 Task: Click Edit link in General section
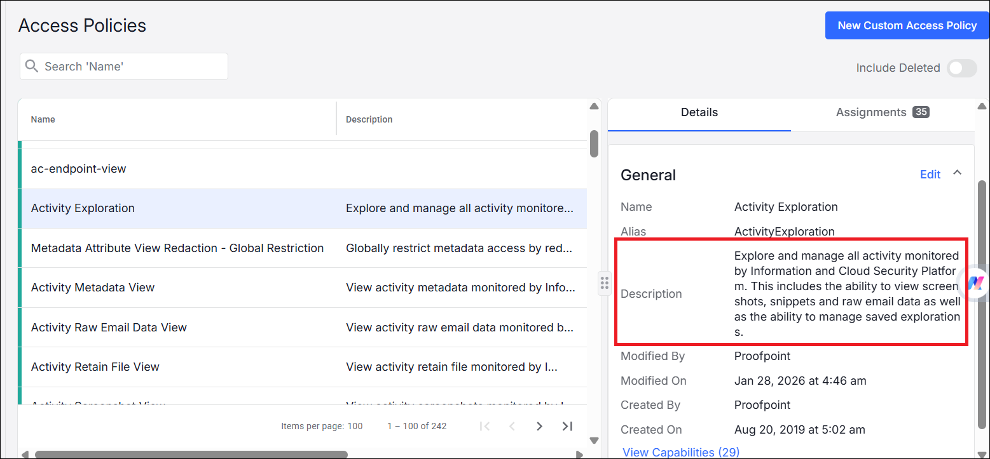click(x=930, y=175)
